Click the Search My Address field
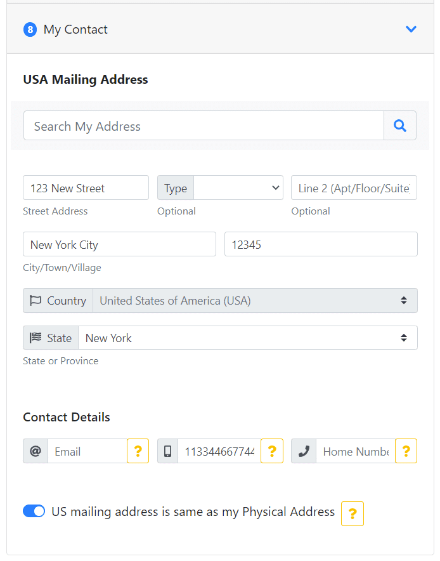Viewport: 440px width, 561px height. (203, 125)
